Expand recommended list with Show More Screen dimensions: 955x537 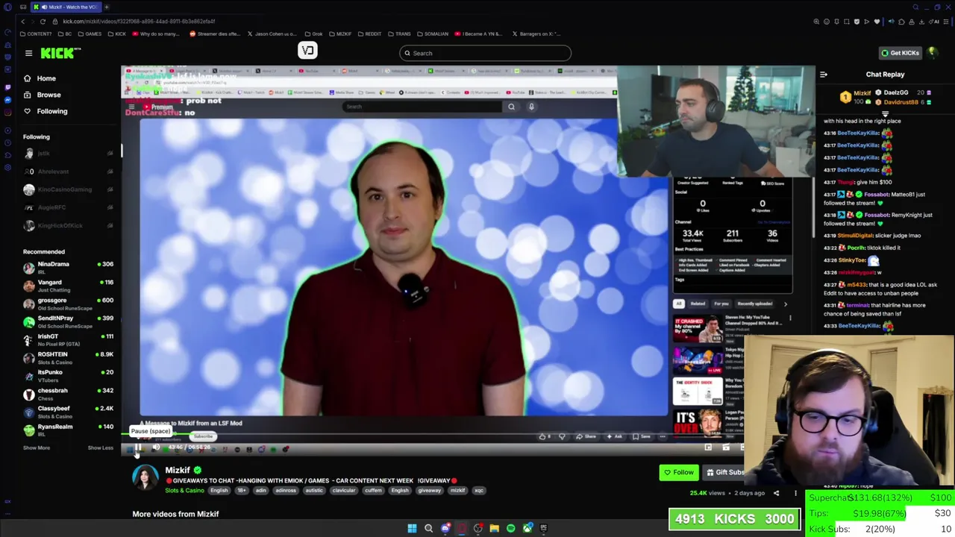[x=37, y=447]
